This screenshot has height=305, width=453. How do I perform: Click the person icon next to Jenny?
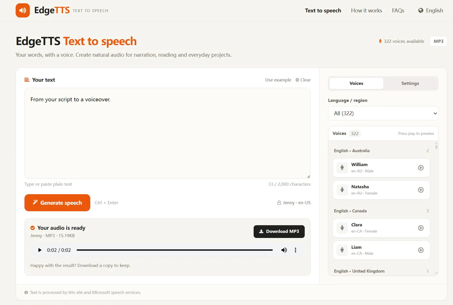(x=279, y=203)
